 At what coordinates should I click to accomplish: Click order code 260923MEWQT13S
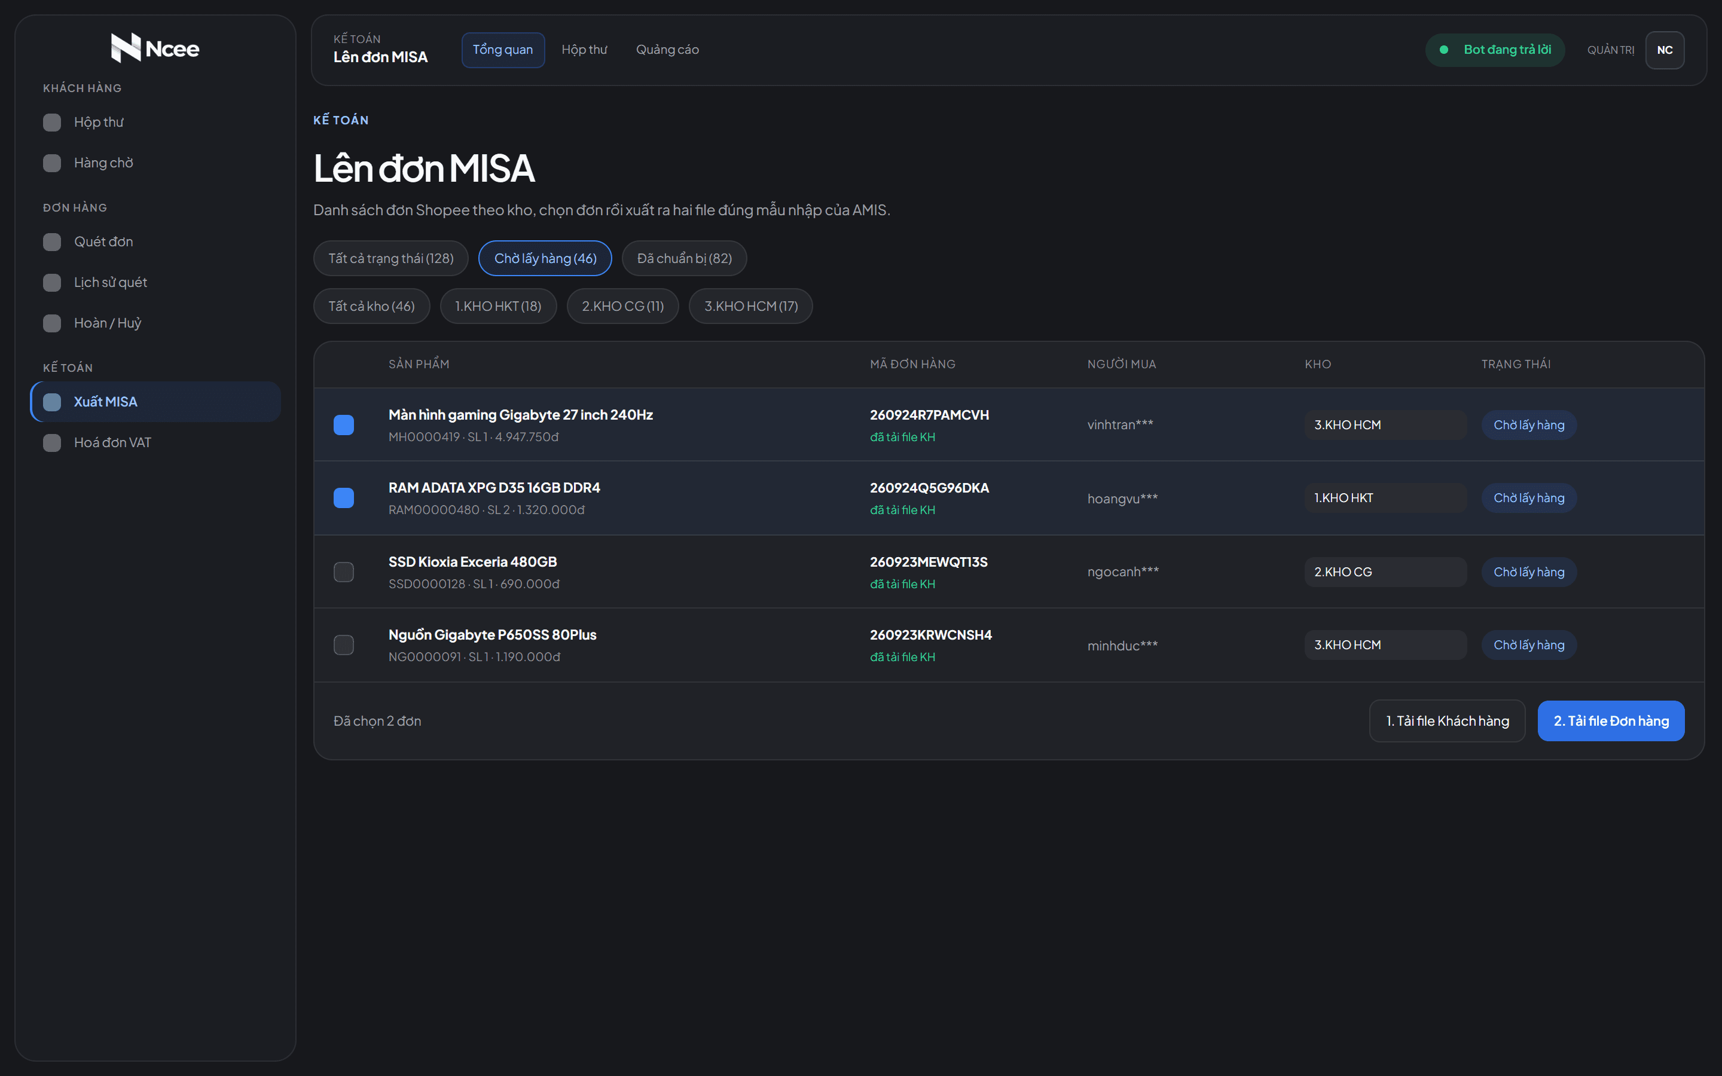(x=928, y=562)
